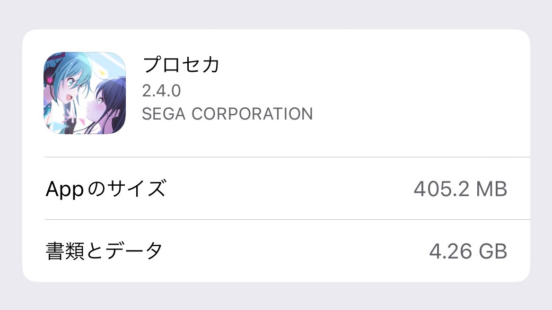Select the 書類とデータ label text

[x=104, y=251]
